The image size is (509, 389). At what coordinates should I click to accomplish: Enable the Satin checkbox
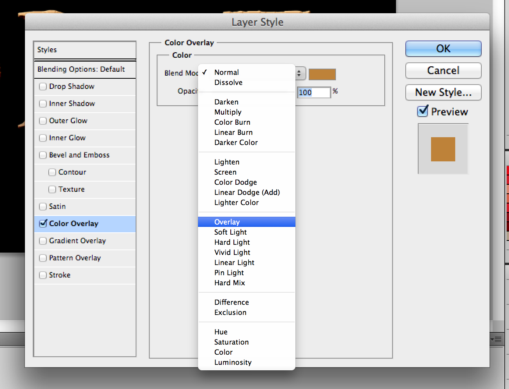43,207
